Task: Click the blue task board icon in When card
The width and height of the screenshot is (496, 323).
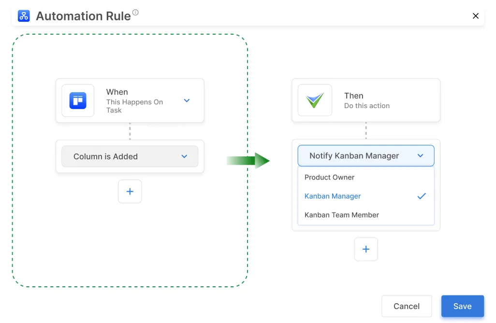Action: [77, 100]
